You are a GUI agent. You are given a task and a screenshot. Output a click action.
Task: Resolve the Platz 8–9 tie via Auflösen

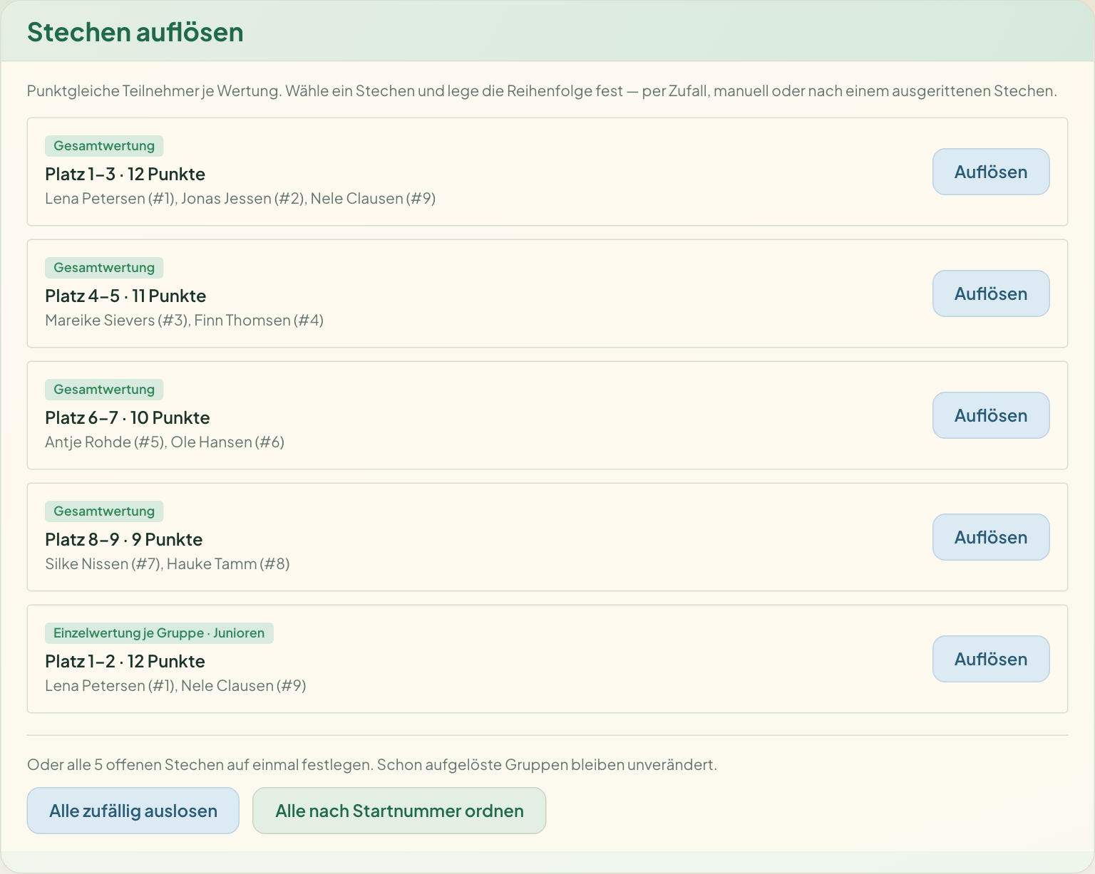[x=991, y=537]
